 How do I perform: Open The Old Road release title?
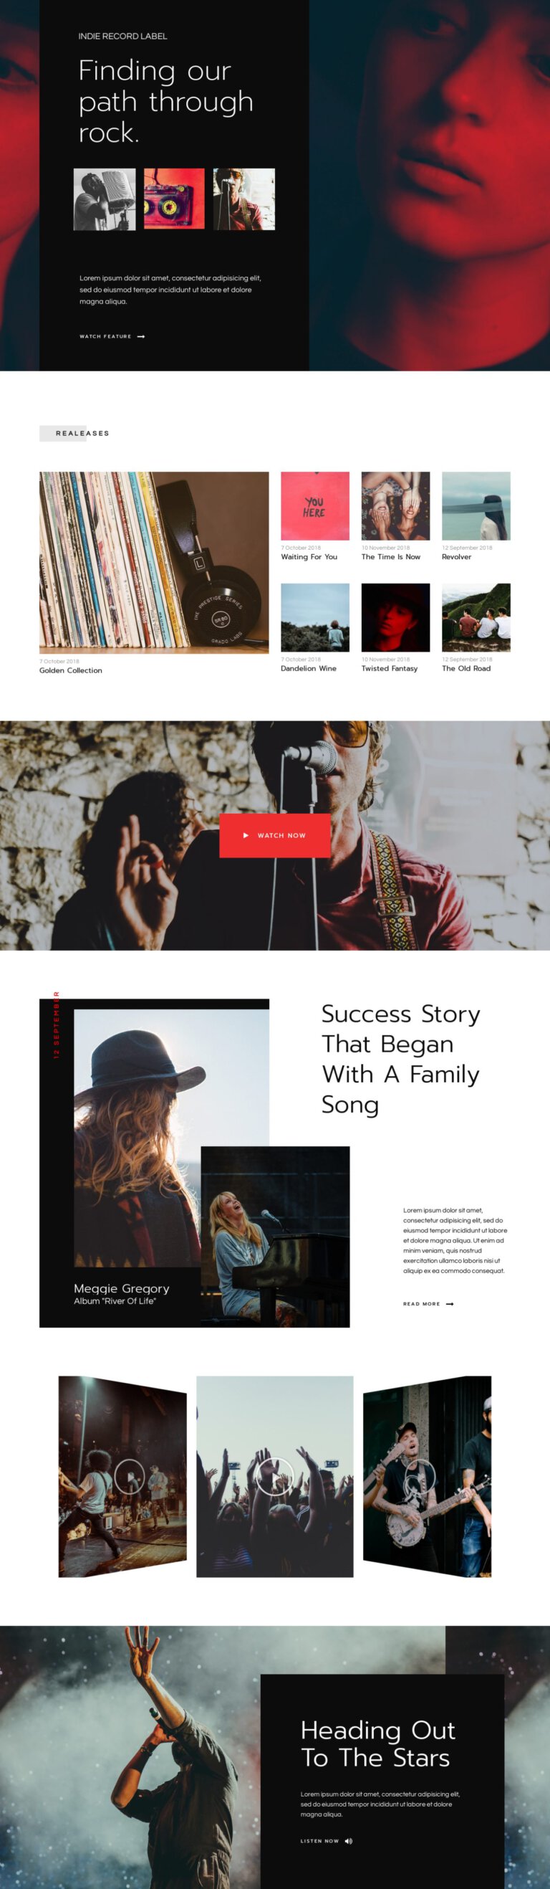(465, 669)
